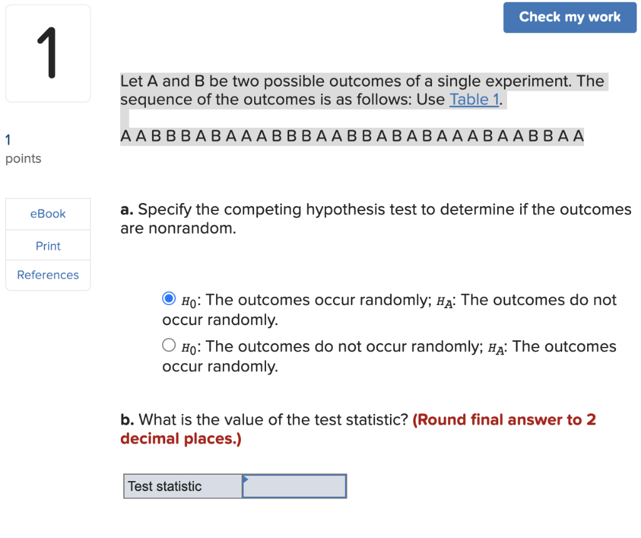Click the Check my work button
Viewport: 641px width, 538px height.
pyautogui.click(x=569, y=18)
